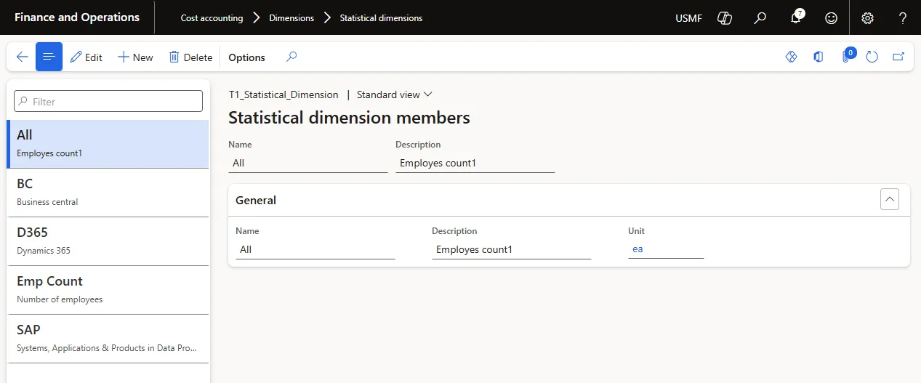Collapse the General section chevron

pos(889,199)
